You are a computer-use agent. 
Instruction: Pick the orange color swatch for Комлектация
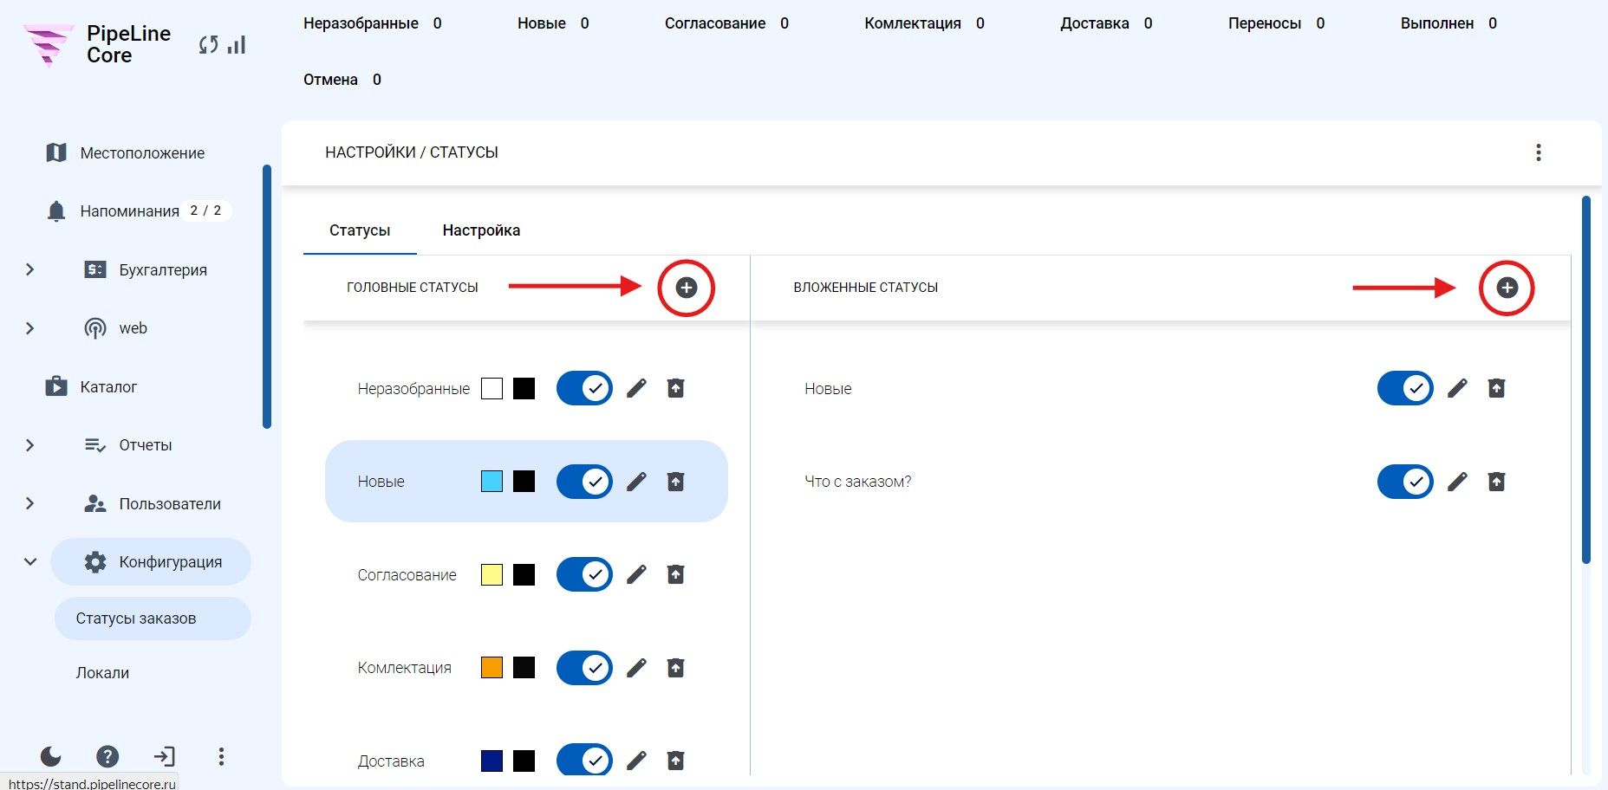(492, 668)
